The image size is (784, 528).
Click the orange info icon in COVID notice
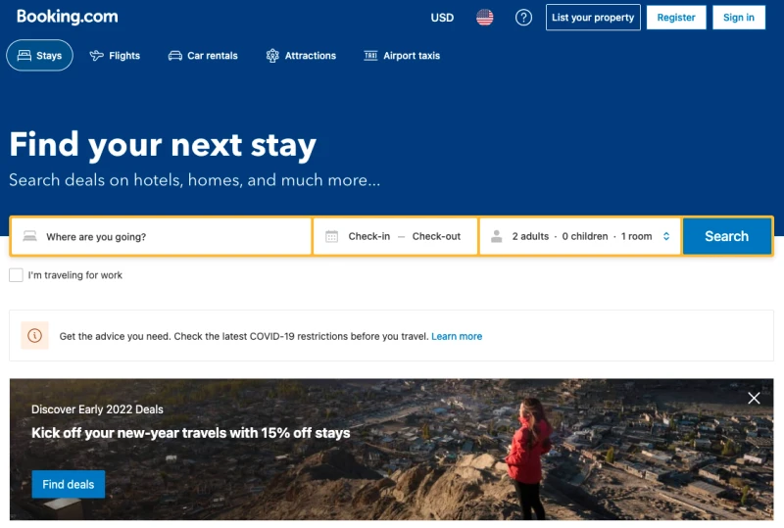point(35,335)
